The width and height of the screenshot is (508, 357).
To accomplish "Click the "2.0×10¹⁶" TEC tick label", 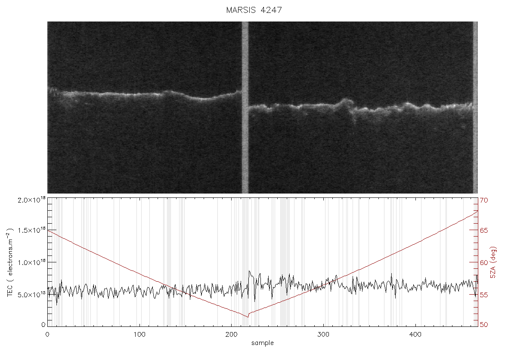I will tap(32, 200).
